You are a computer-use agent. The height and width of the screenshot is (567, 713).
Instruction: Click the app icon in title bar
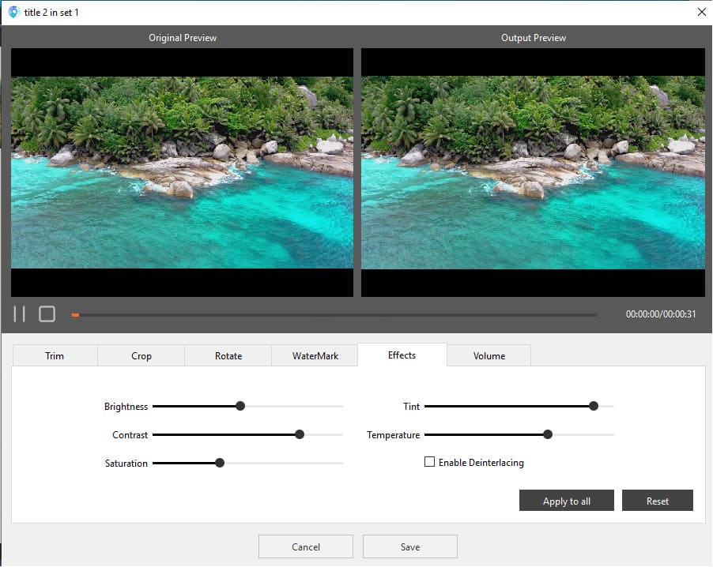tap(13, 12)
